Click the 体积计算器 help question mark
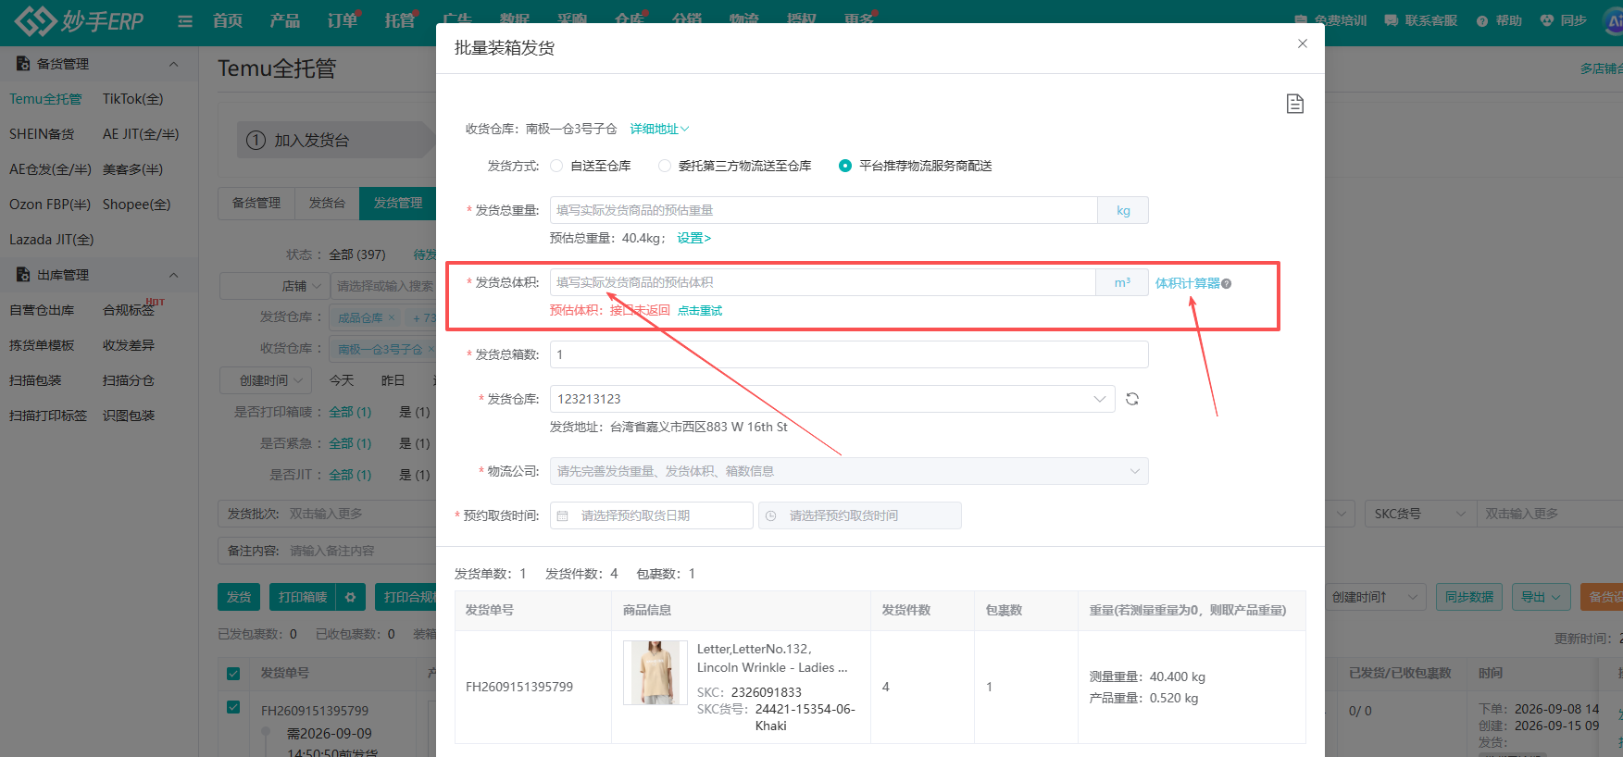 tap(1227, 284)
